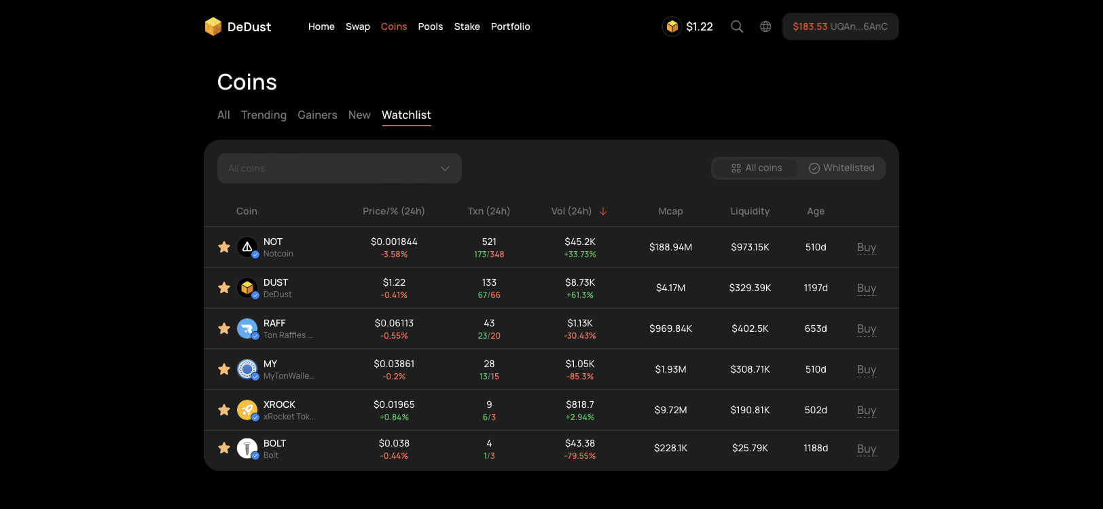This screenshot has width=1103, height=509.
Task: Open the Coins page in navigation
Action: pyautogui.click(x=394, y=26)
